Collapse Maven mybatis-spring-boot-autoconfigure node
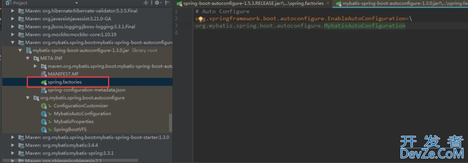 (13, 42)
